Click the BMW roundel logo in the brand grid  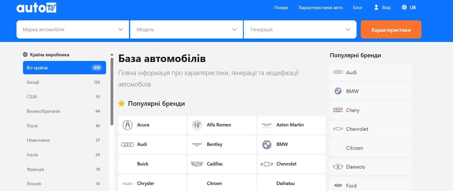267,144
